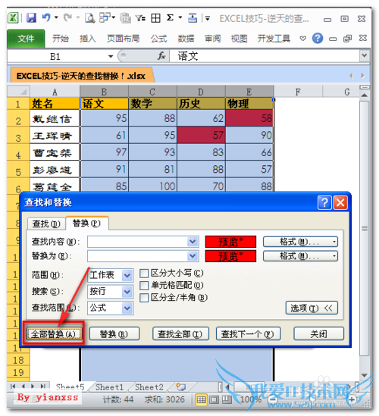Click the last sheet navigation arrow
This screenshot has width=379, height=416.
(42, 386)
